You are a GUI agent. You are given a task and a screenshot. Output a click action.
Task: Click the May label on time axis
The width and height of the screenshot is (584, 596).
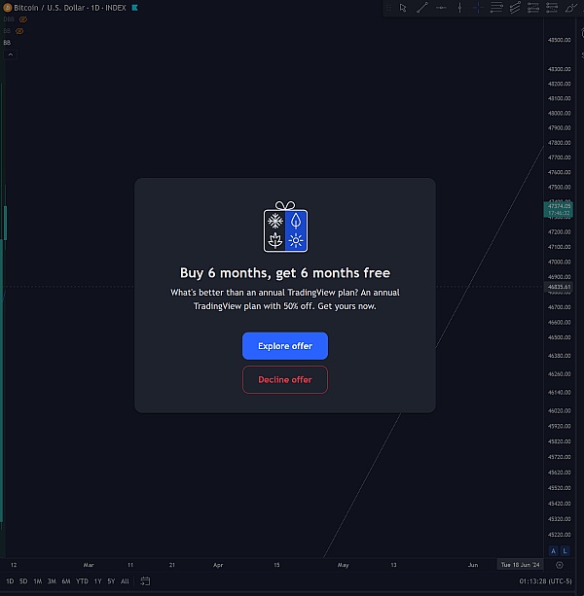[343, 565]
